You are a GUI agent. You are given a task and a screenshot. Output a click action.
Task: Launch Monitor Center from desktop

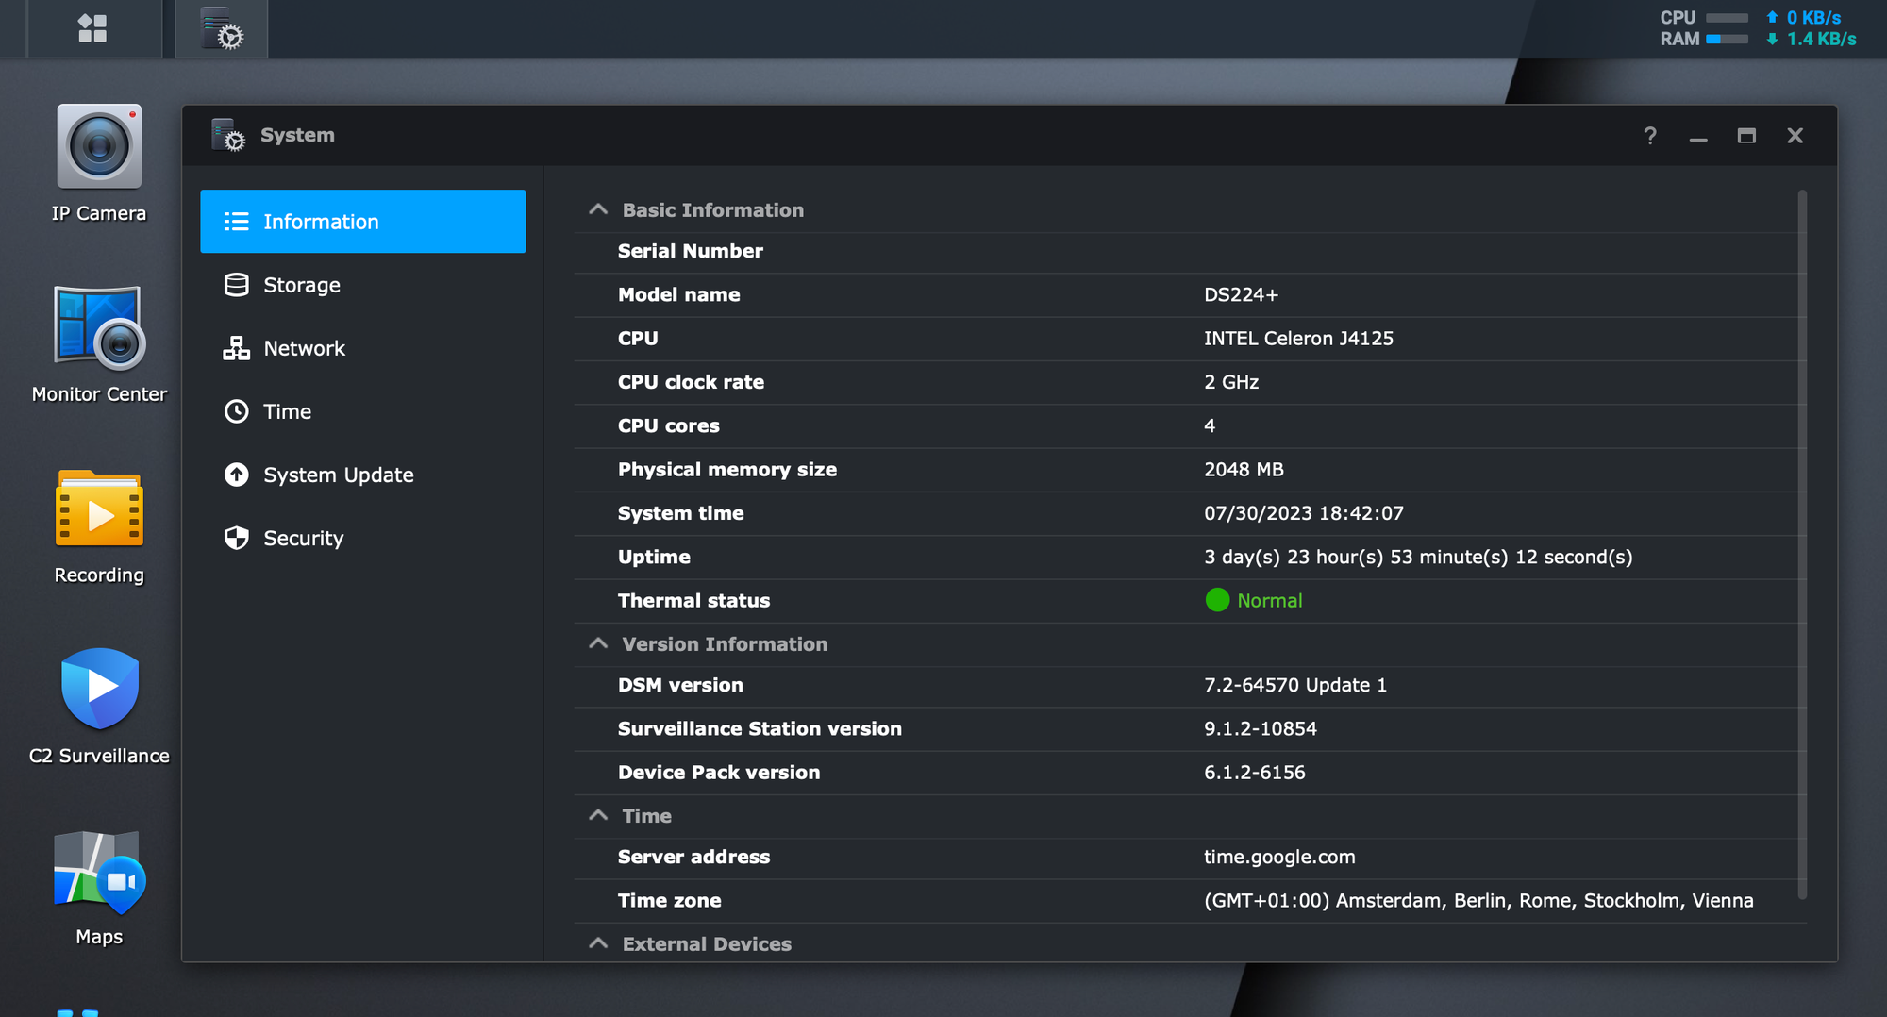point(99,326)
